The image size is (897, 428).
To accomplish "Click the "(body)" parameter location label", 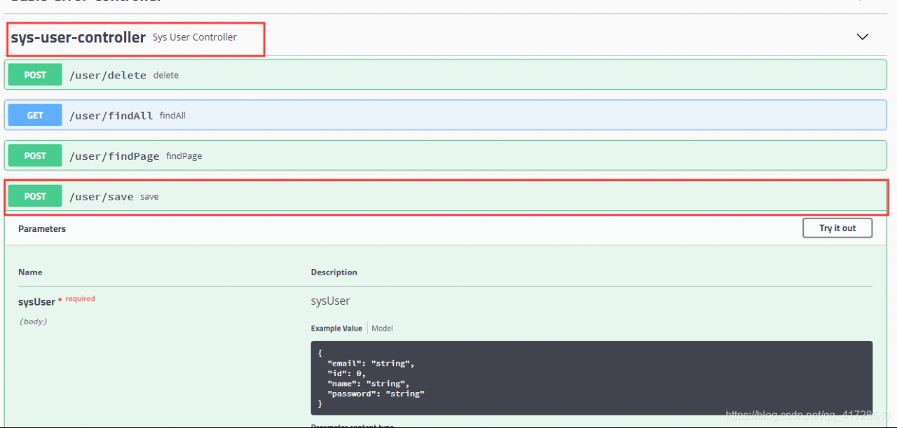I will (33, 322).
